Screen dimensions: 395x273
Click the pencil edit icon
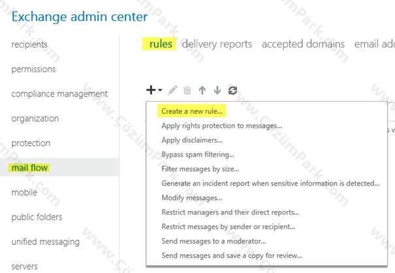point(172,90)
